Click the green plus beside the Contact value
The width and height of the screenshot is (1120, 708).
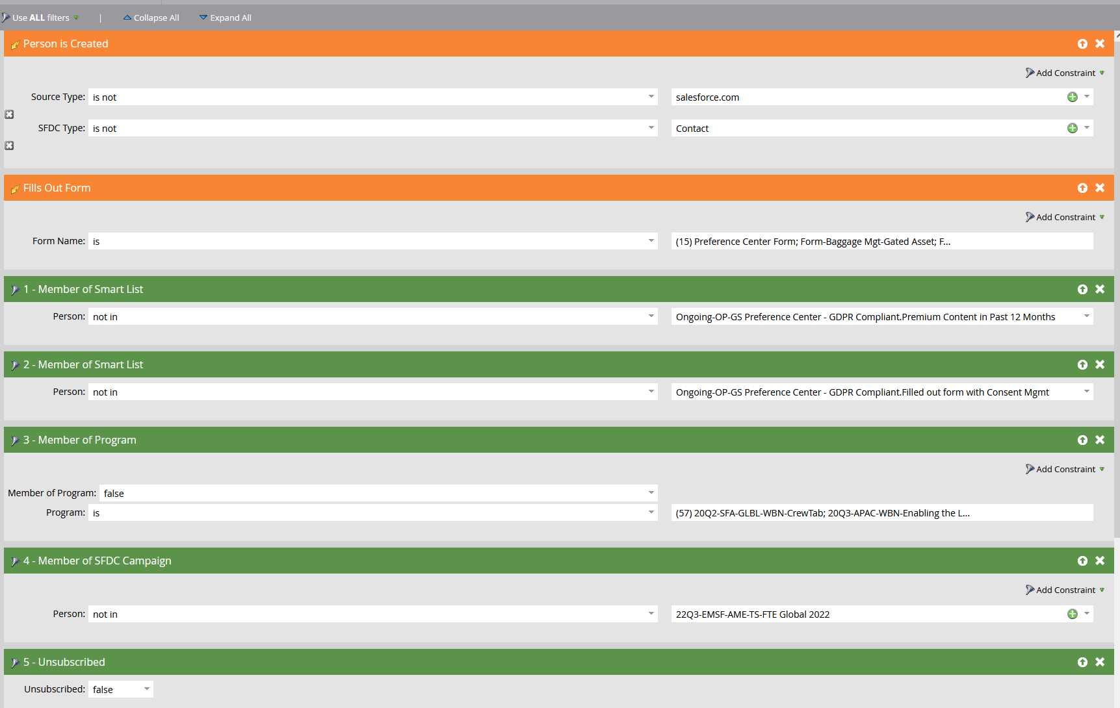point(1072,128)
